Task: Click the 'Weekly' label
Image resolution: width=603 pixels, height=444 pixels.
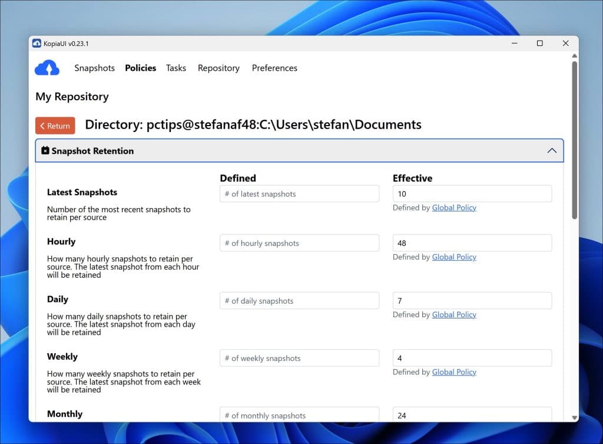Action: click(62, 357)
